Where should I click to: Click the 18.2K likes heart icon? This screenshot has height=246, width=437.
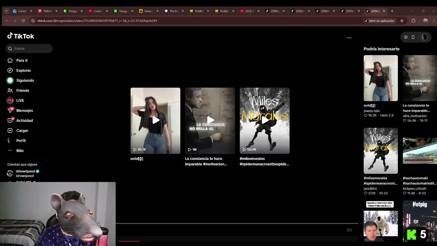click(365, 115)
